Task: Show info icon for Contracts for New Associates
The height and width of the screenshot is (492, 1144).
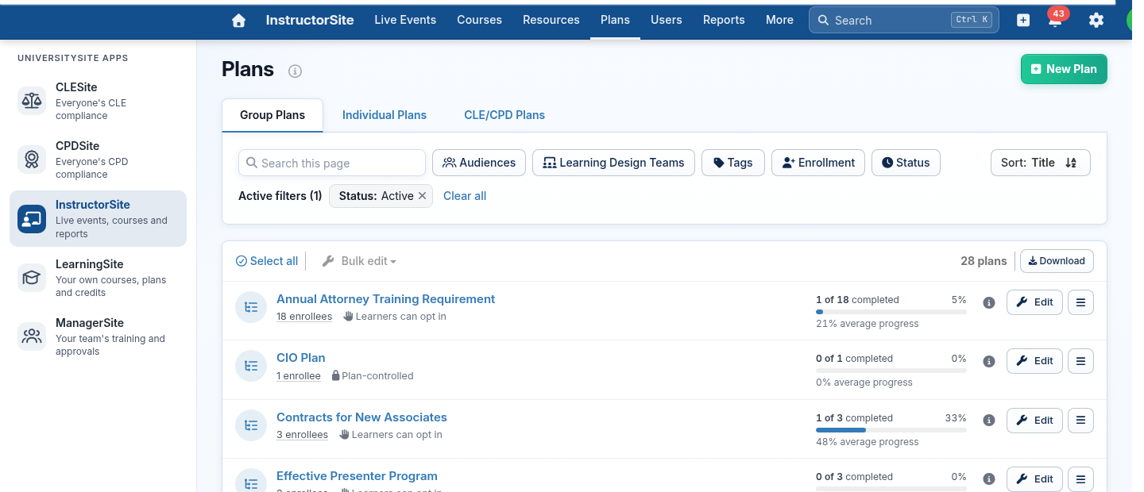Action: (x=989, y=421)
